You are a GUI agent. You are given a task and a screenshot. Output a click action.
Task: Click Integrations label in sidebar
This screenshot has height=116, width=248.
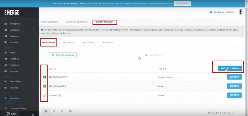pos(15,98)
